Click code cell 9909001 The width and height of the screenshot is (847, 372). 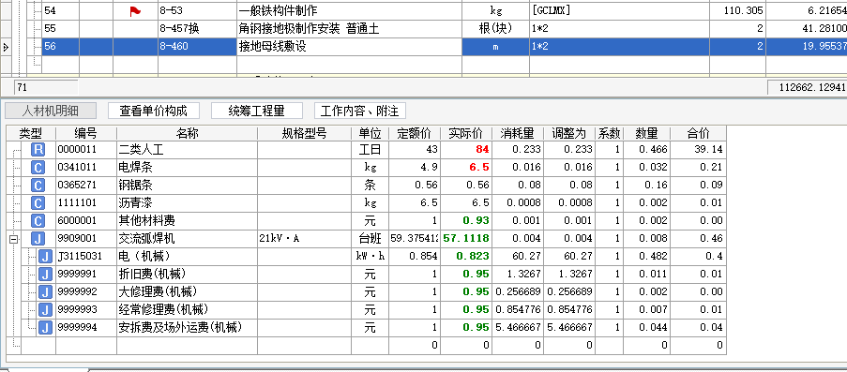86,238
